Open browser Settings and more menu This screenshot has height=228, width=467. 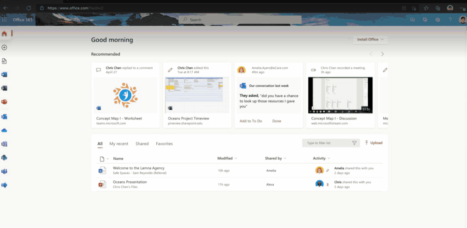462,8
